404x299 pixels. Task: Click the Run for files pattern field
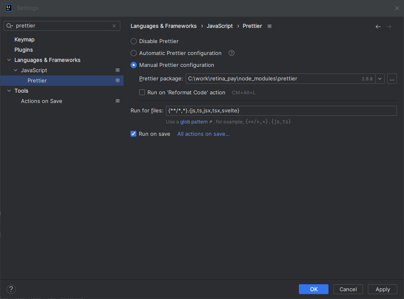click(x=281, y=111)
